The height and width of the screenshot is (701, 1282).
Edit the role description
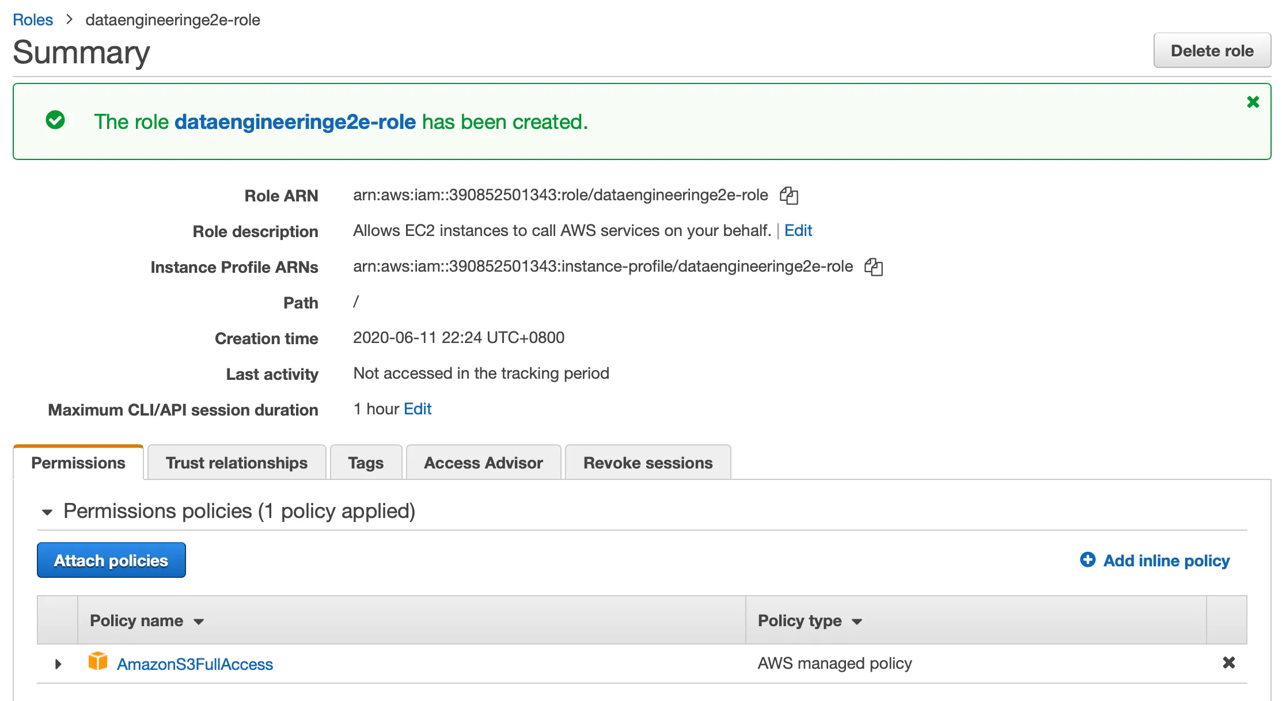point(798,231)
